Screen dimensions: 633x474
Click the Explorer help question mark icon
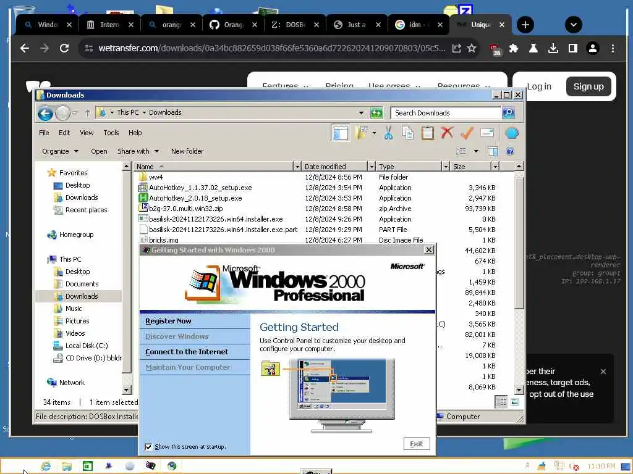click(510, 151)
